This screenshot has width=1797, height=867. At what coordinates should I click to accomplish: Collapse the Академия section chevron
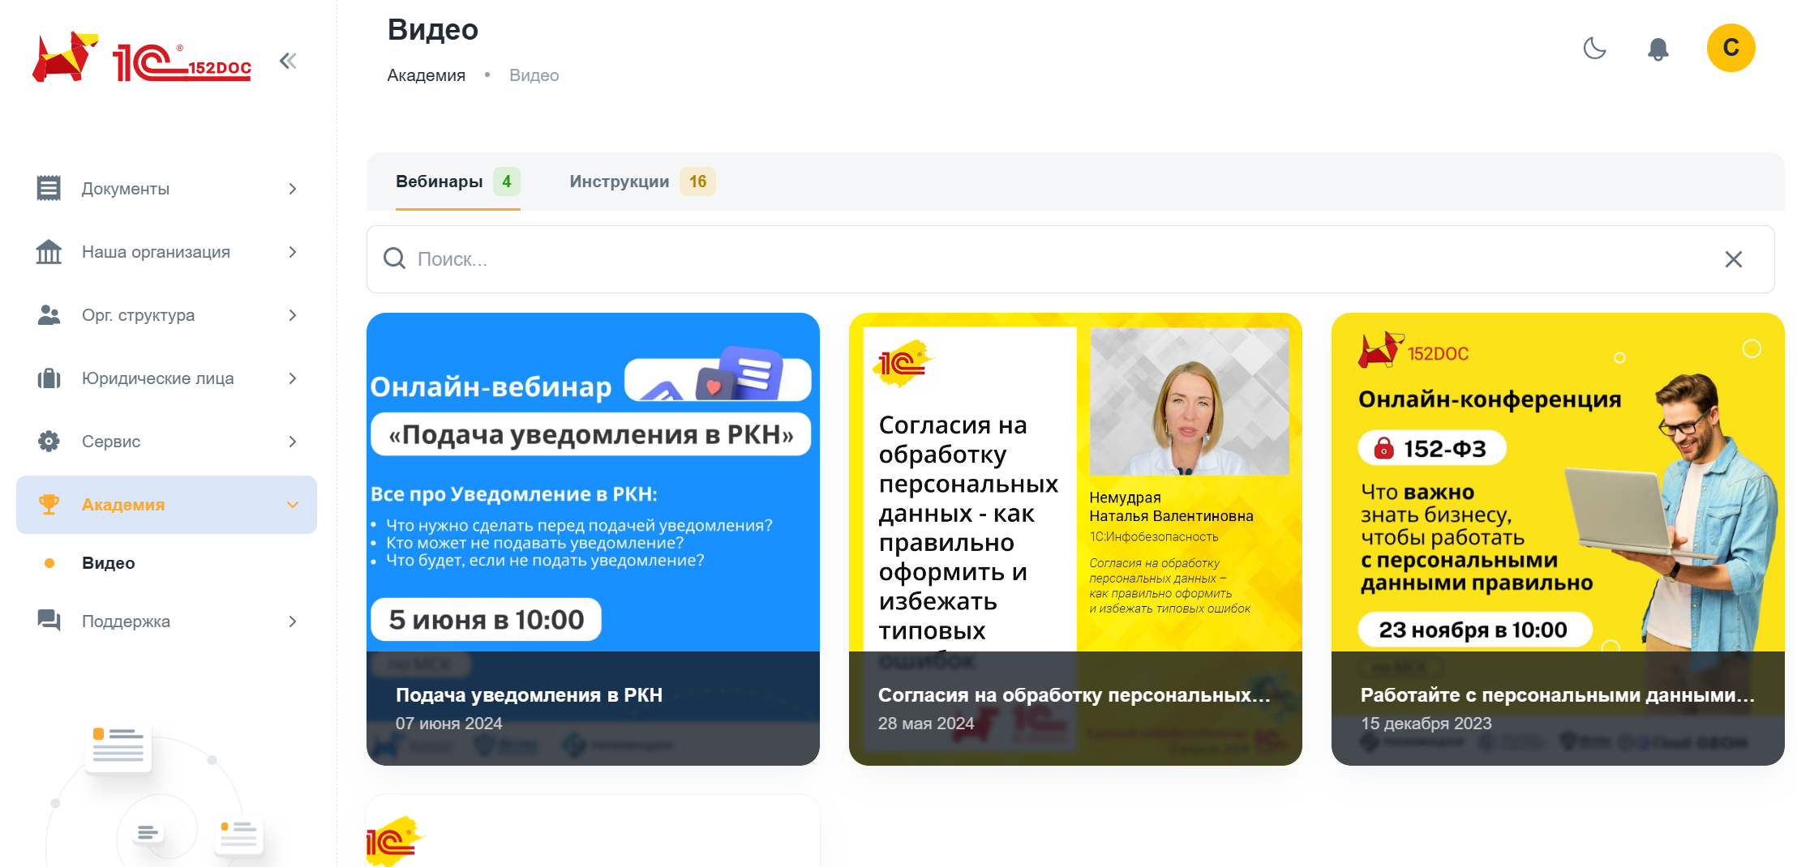click(x=293, y=505)
